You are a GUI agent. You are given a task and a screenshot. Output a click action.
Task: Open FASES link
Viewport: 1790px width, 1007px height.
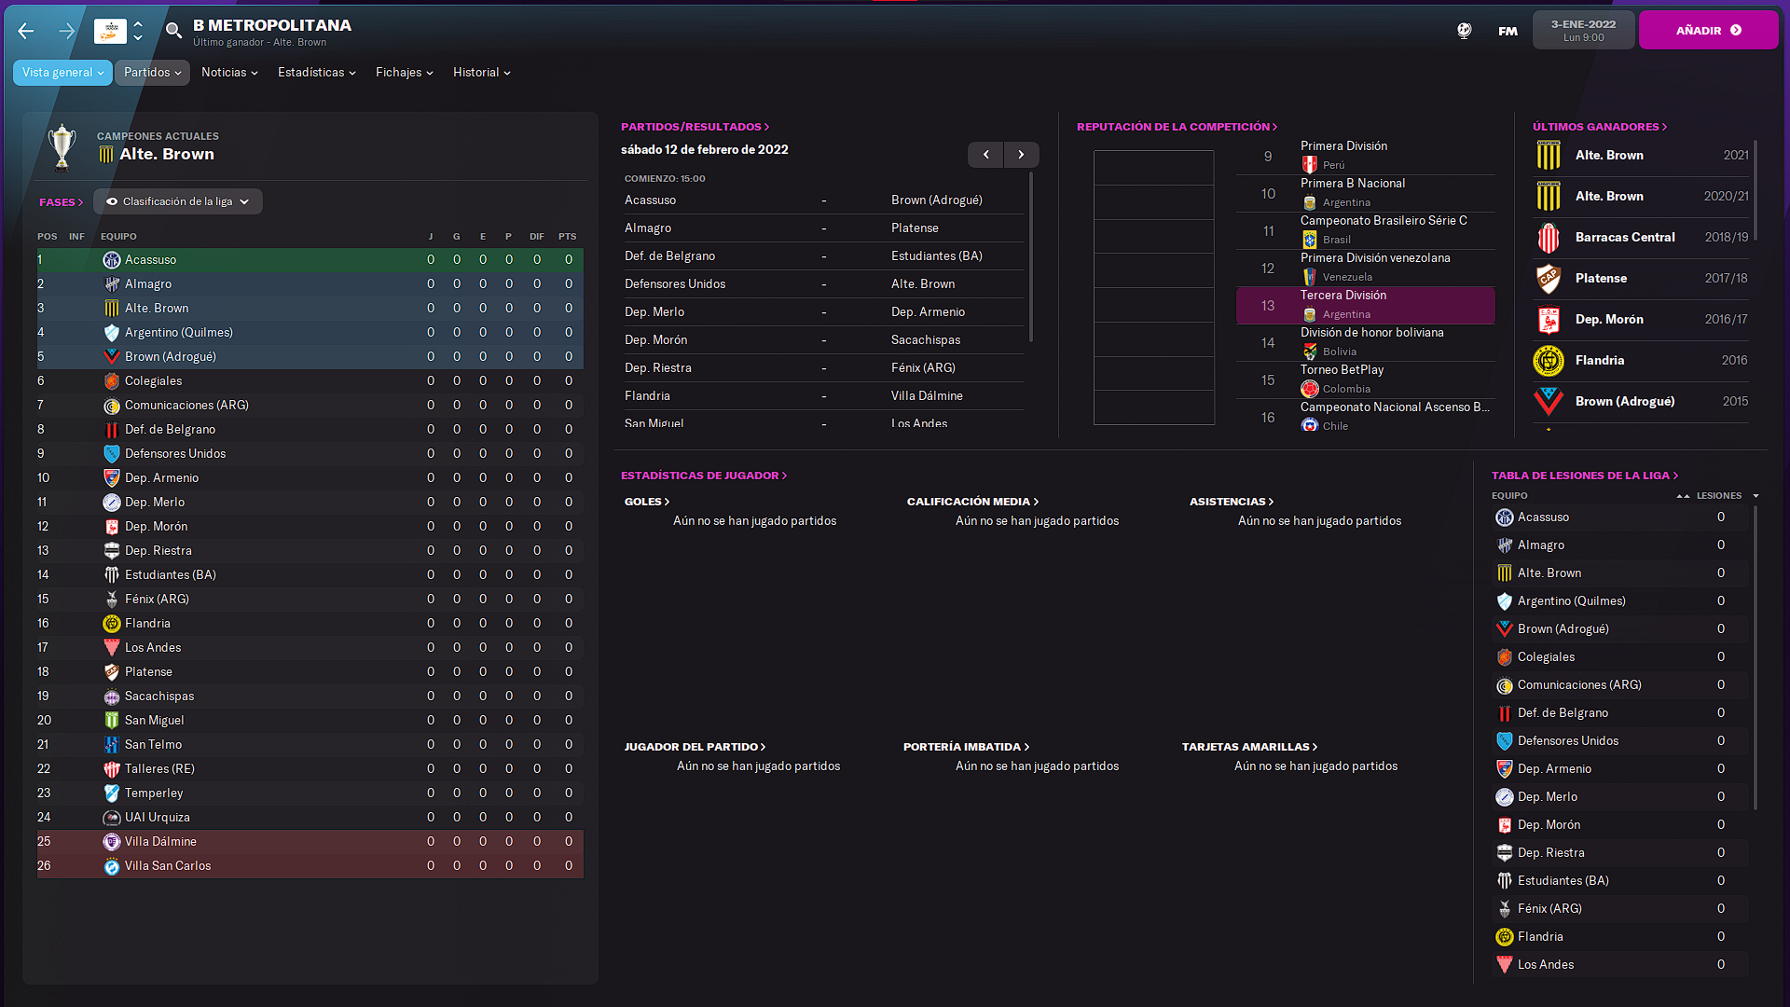coord(61,202)
